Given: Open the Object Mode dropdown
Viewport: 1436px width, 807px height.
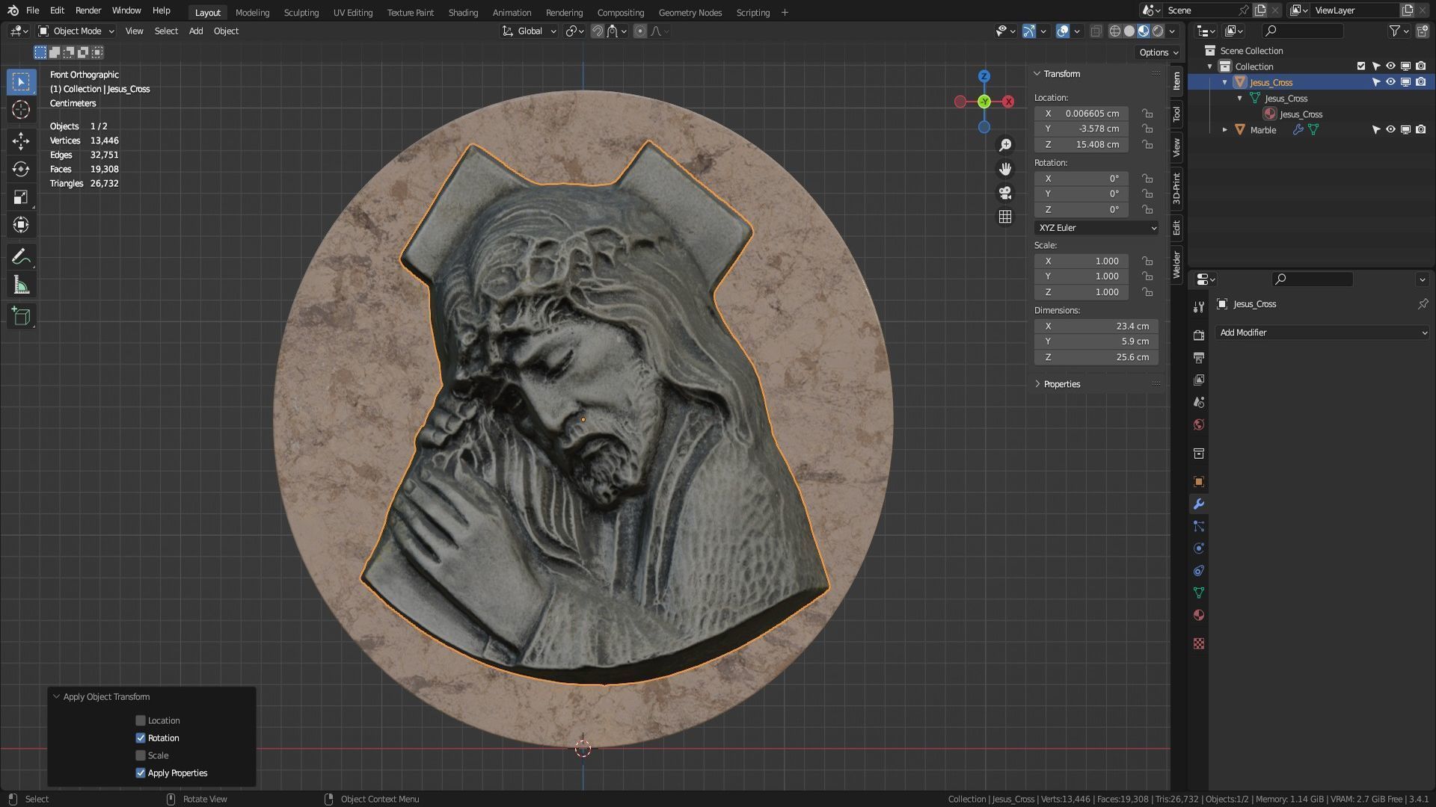Looking at the screenshot, I should click(x=76, y=31).
